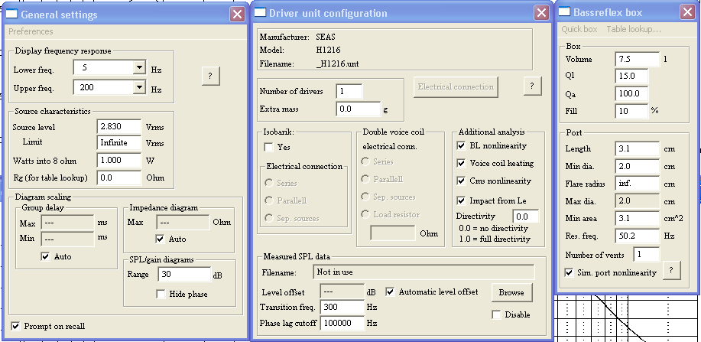Close the General settings window
701x342 pixels.
pos(237,15)
